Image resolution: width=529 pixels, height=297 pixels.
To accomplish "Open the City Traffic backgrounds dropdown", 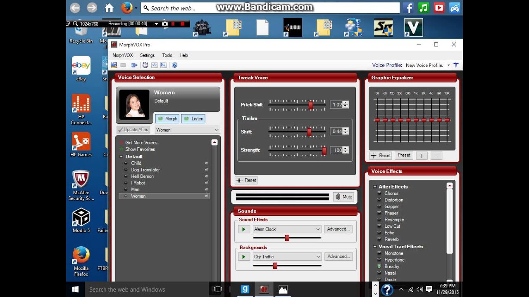I will pyautogui.click(x=287, y=257).
